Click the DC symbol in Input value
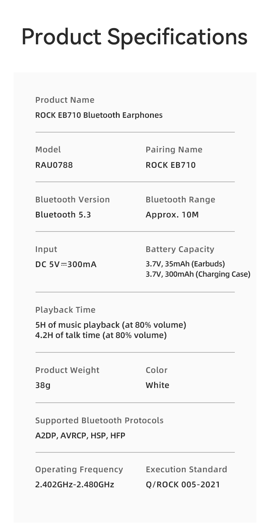The width and height of the screenshot is (270, 526). tap(64, 265)
